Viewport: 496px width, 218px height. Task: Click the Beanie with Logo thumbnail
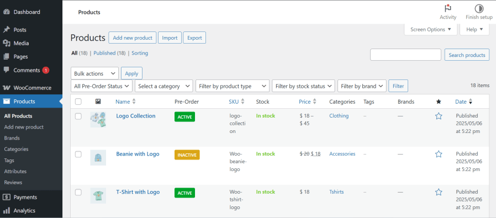(x=98, y=158)
